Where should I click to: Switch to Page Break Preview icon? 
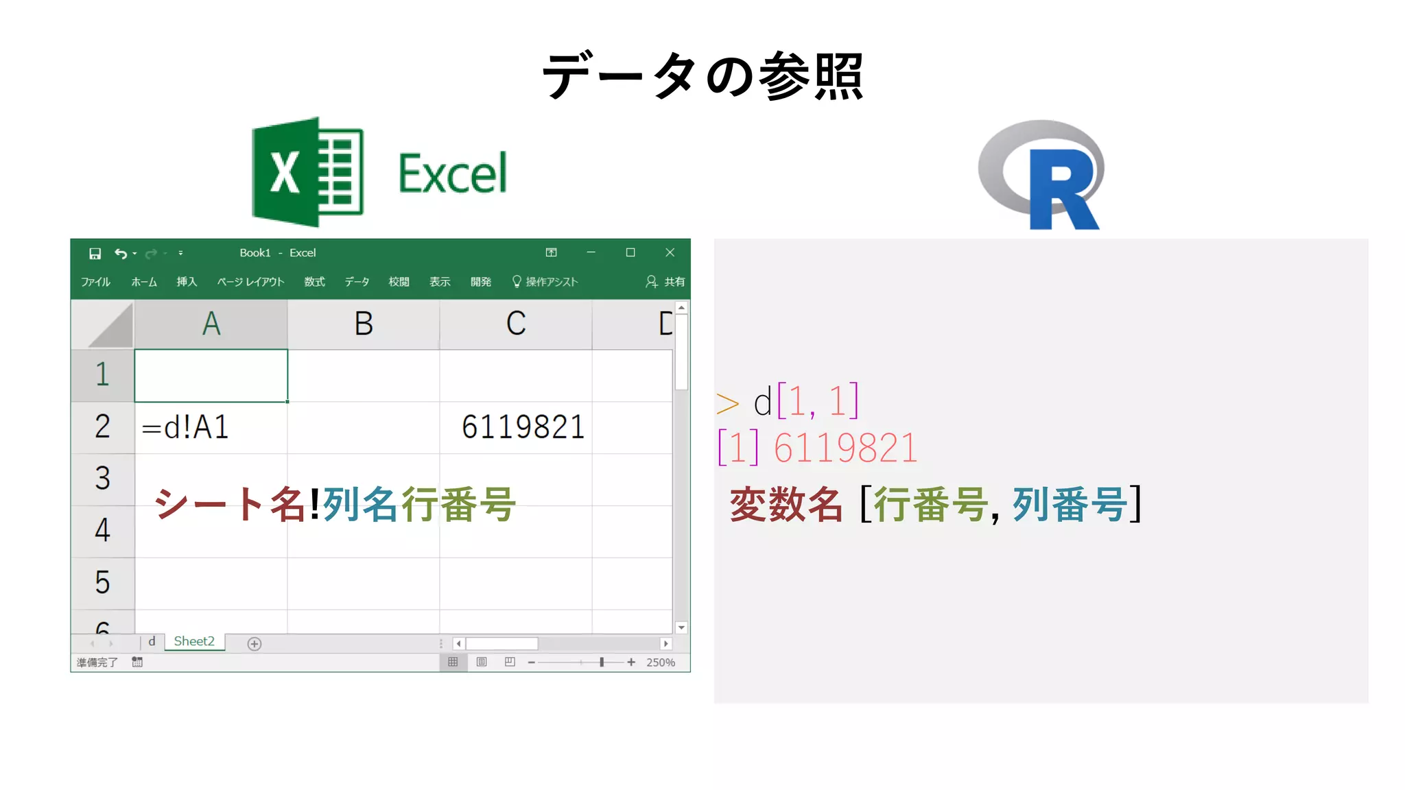point(510,662)
